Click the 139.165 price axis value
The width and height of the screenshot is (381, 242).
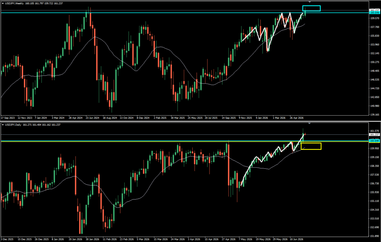tap(374, 114)
